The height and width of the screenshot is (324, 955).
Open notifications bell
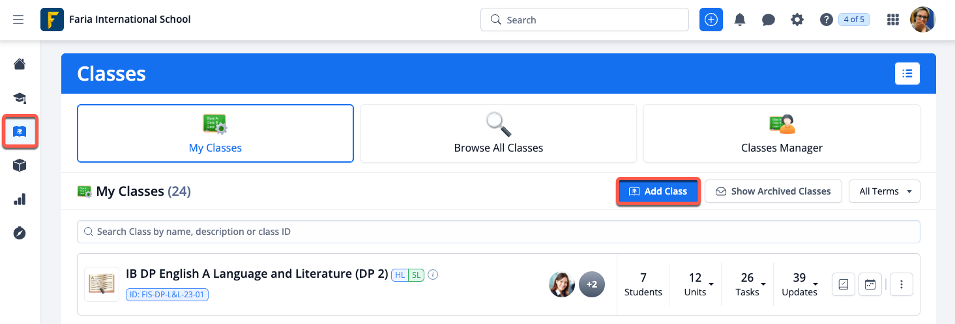[x=740, y=20]
